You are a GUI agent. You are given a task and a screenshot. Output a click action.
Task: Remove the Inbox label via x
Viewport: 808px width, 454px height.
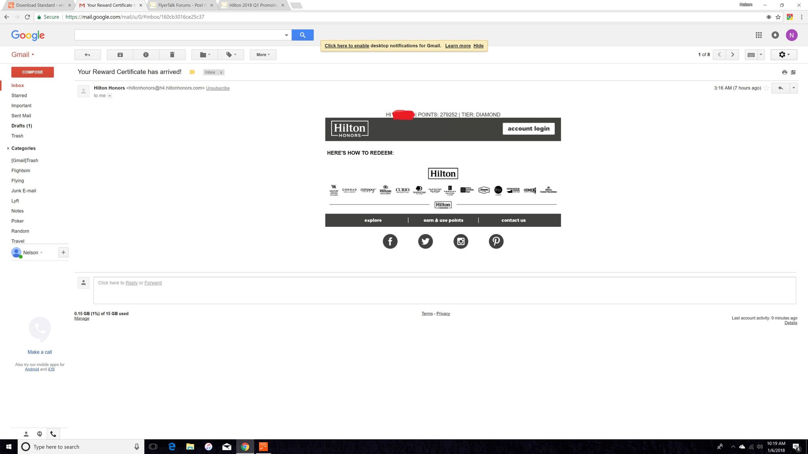tap(221, 72)
